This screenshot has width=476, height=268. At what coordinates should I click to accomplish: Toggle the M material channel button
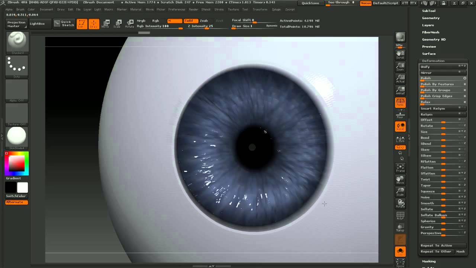point(174,21)
